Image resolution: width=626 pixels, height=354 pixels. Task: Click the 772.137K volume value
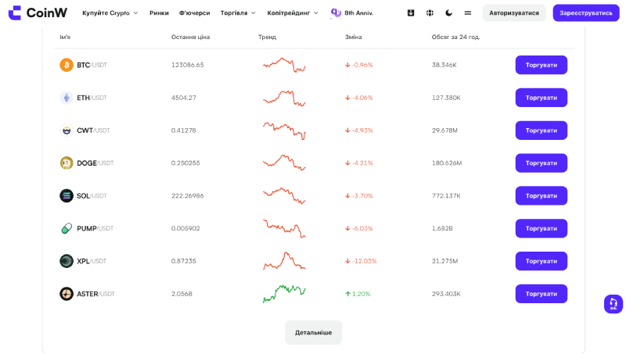pyautogui.click(x=446, y=195)
